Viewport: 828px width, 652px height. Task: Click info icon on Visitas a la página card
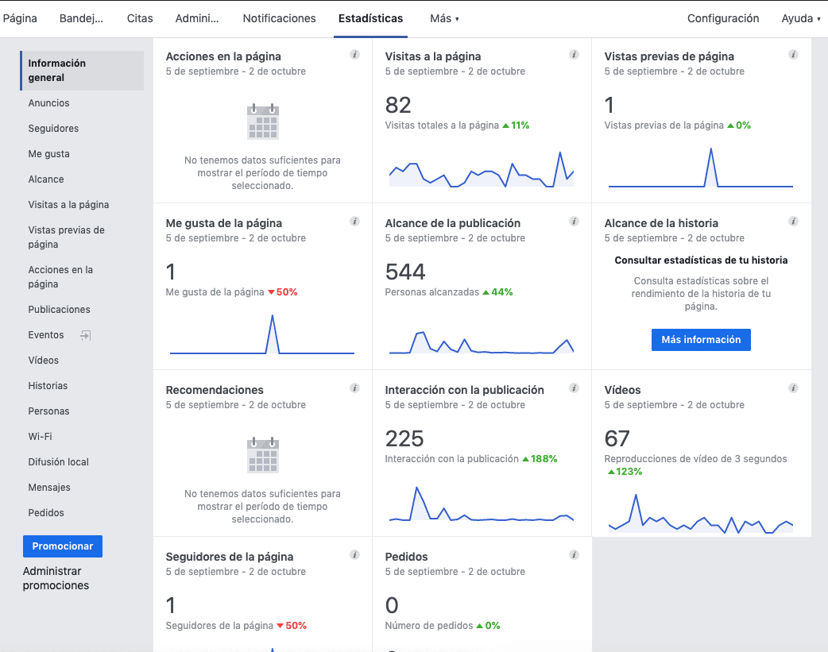pyautogui.click(x=574, y=55)
